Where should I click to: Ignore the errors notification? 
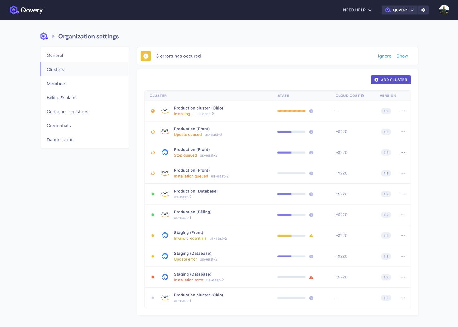tap(384, 56)
